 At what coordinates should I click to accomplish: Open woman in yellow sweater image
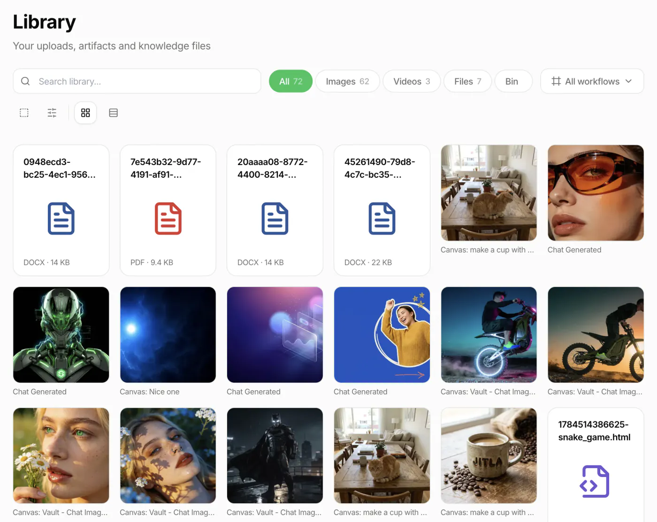coord(382,335)
